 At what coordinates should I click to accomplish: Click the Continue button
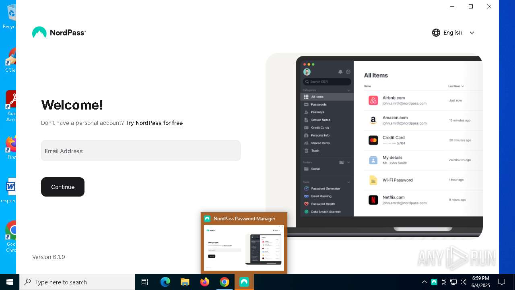[63, 187]
